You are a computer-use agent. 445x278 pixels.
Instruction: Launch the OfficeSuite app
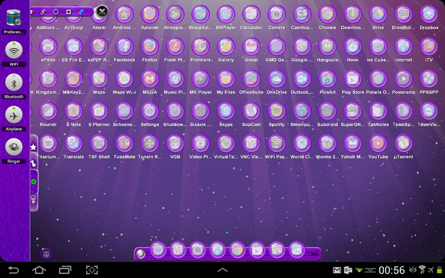(251, 78)
